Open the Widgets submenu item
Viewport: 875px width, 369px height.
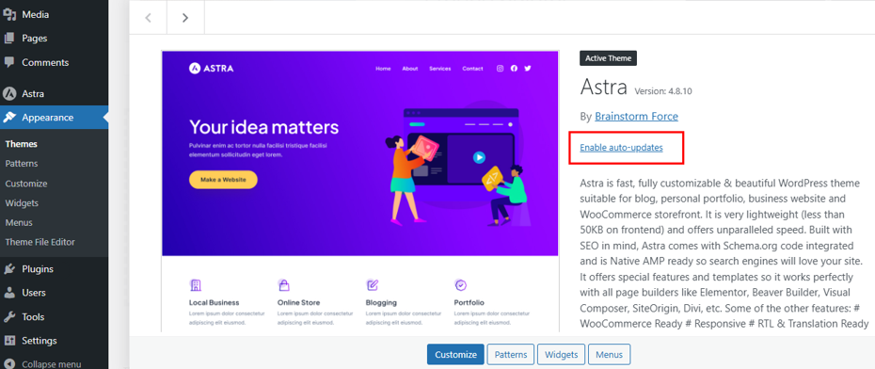point(22,203)
